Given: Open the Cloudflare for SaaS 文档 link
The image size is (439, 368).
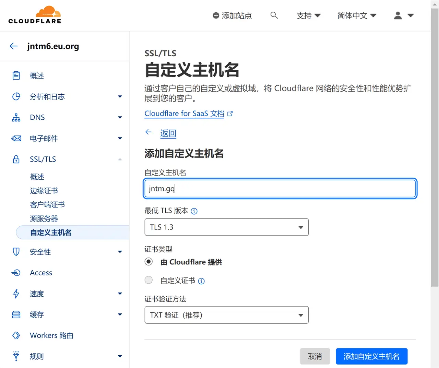Looking at the screenshot, I should tap(184, 114).
